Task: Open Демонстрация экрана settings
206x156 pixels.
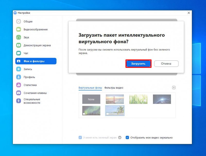Action: [x=36, y=45]
